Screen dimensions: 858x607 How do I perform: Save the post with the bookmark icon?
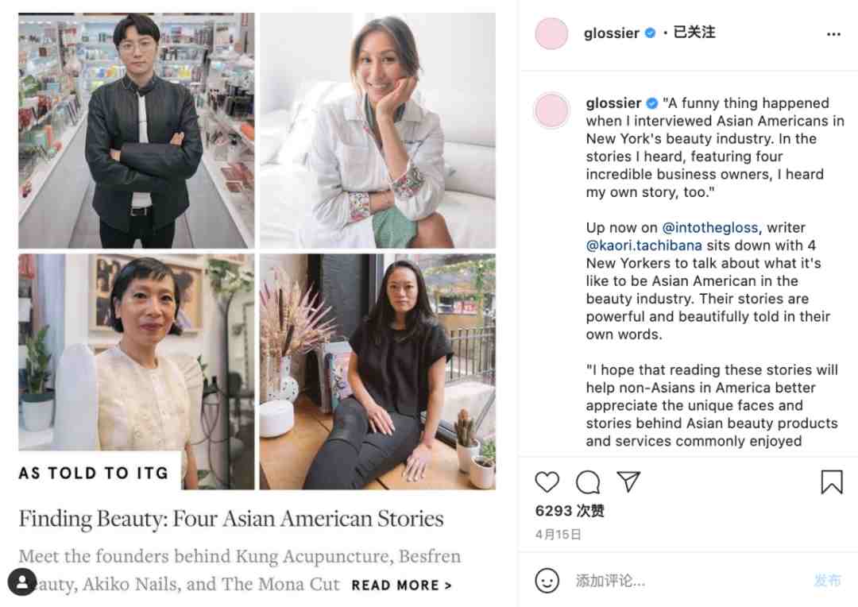coord(832,482)
